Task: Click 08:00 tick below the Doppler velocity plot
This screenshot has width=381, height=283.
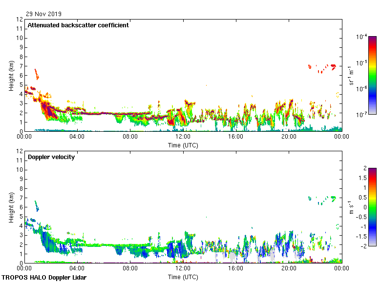Action: pos(130,268)
